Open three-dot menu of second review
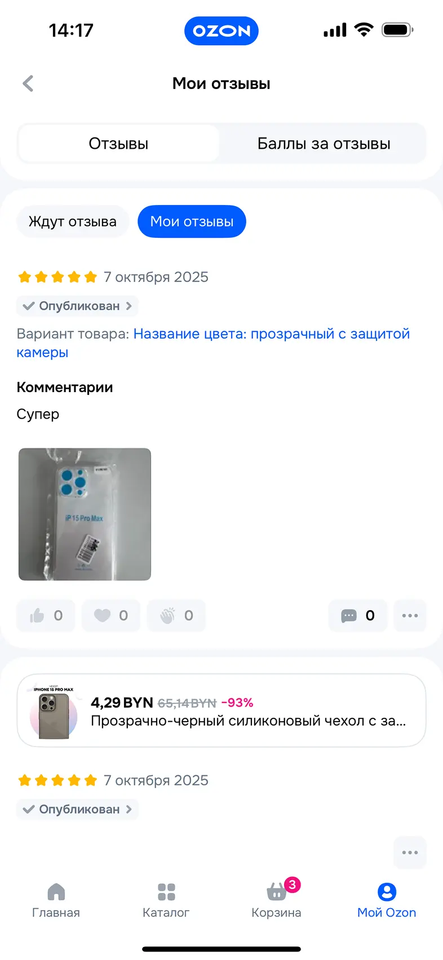 (x=410, y=852)
